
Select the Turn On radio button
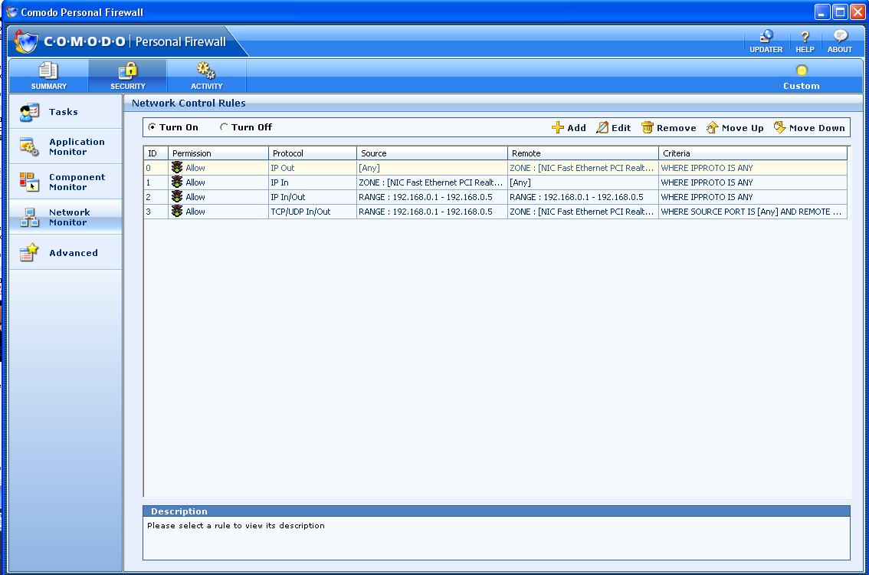pos(152,127)
